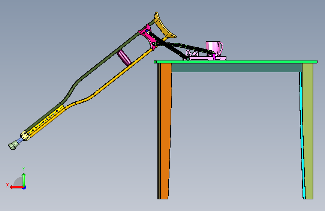
Task: Select the teal table apron beam
Action: coord(236,68)
